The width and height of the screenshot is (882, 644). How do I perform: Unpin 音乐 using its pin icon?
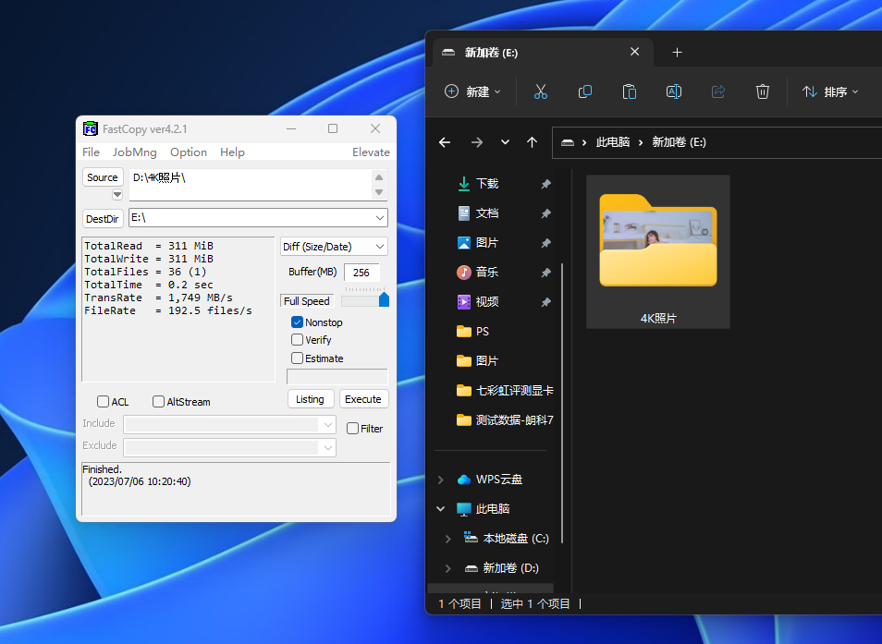coord(545,273)
